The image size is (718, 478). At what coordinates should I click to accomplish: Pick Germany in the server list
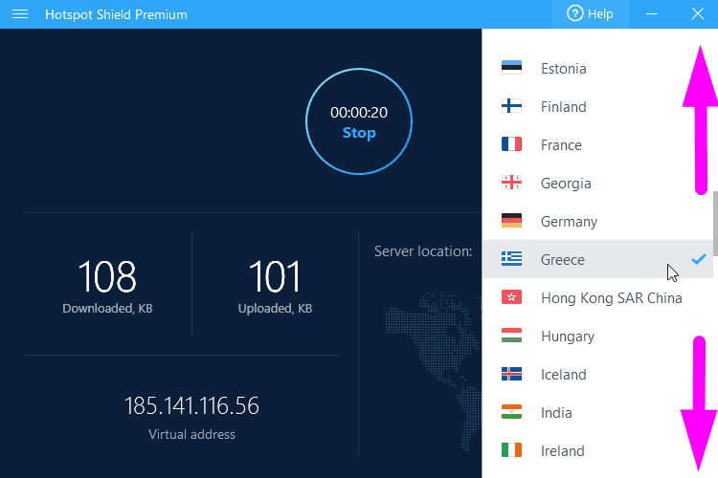(597, 221)
